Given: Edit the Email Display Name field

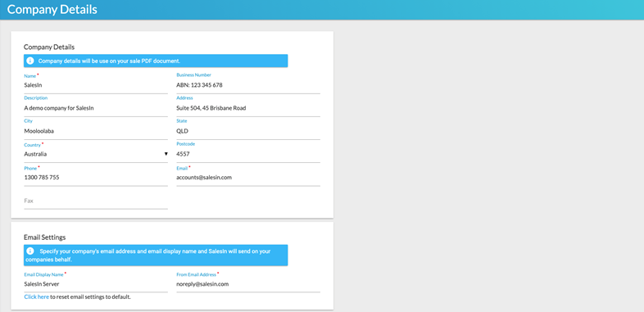Looking at the screenshot, I should tap(96, 283).
